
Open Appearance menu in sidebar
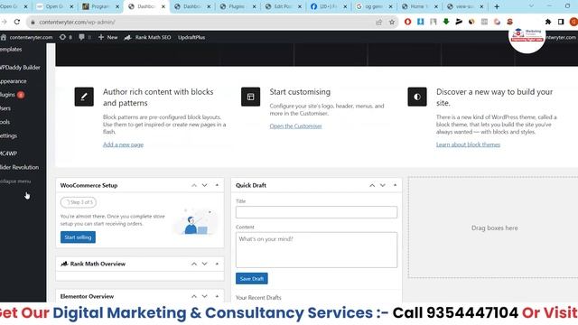[14, 81]
